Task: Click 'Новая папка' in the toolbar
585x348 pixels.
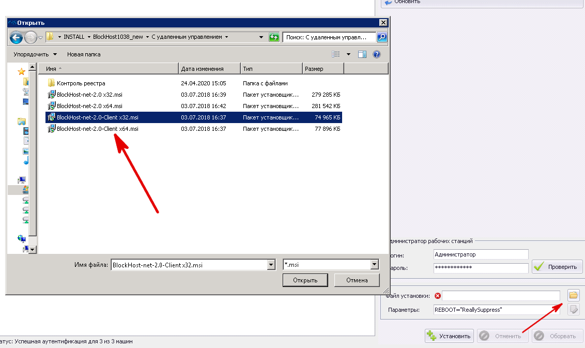Action: click(x=84, y=54)
